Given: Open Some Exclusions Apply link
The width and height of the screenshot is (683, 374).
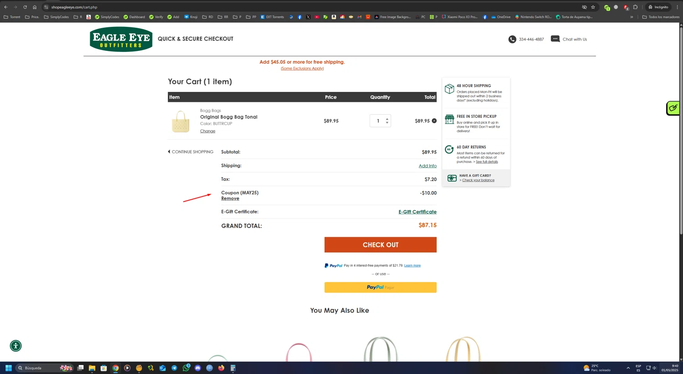Looking at the screenshot, I should point(302,69).
